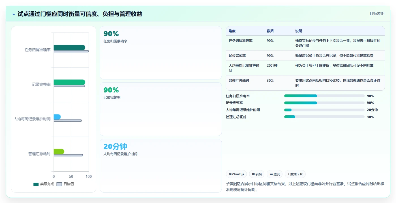Click the 进度 tag chip
This screenshot has height=203, width=396.
coord(275,174)
